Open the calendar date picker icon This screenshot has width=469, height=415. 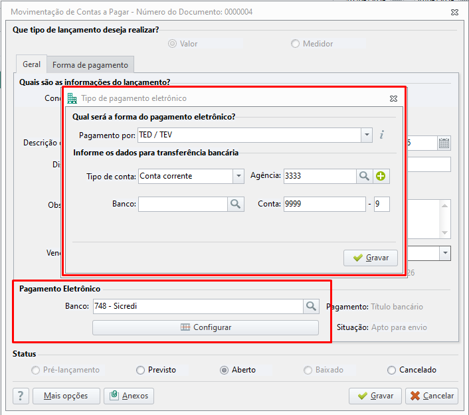click(x=444, y=143)
